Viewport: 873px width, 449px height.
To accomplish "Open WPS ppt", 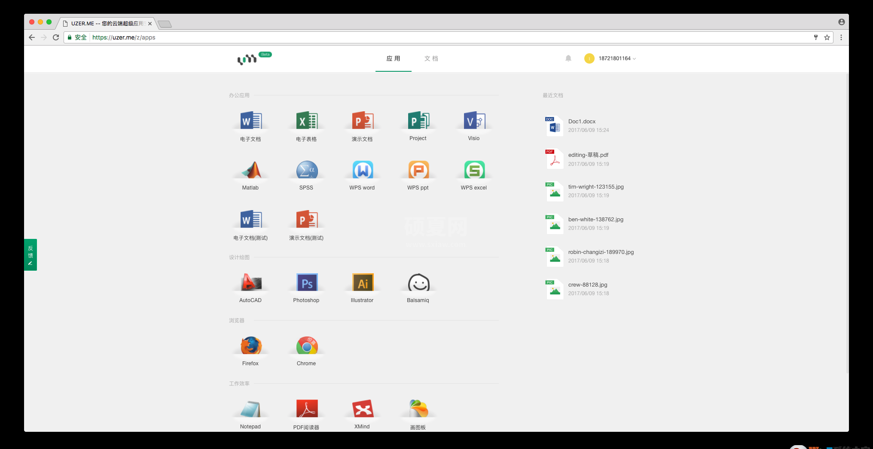I will pos(418,170).
